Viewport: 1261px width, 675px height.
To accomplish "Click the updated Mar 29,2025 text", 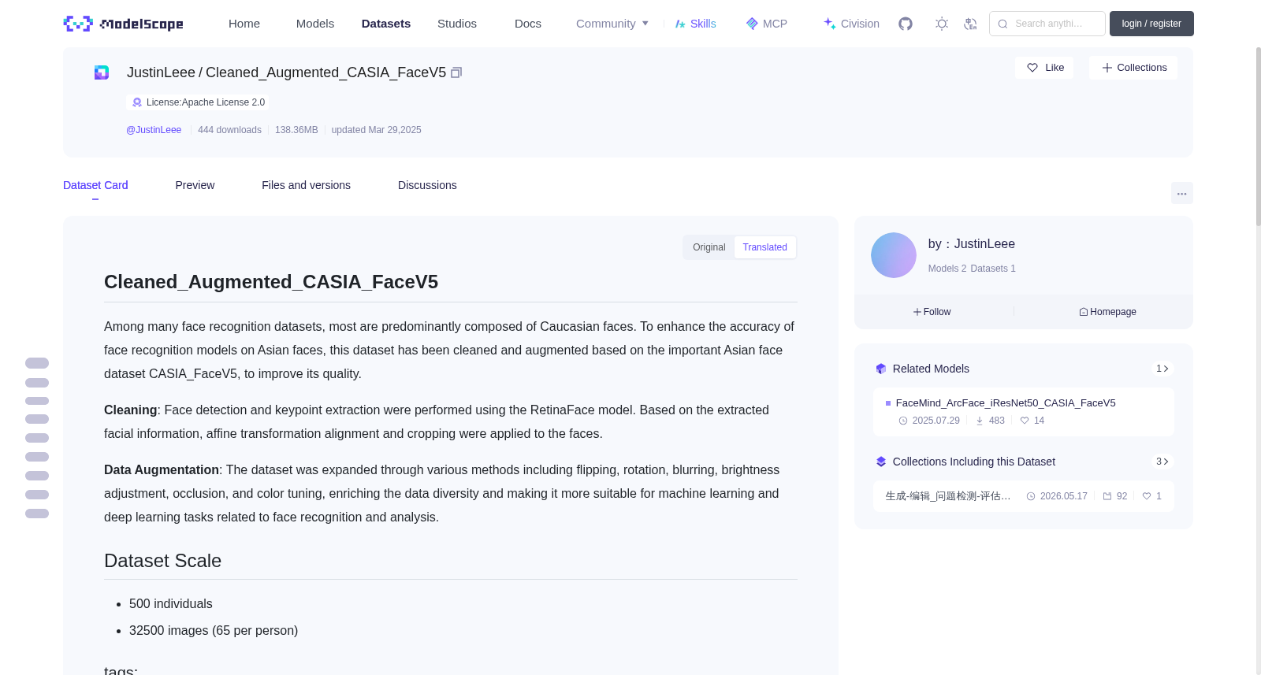I will pyautogui.click(x=377, y=130).
